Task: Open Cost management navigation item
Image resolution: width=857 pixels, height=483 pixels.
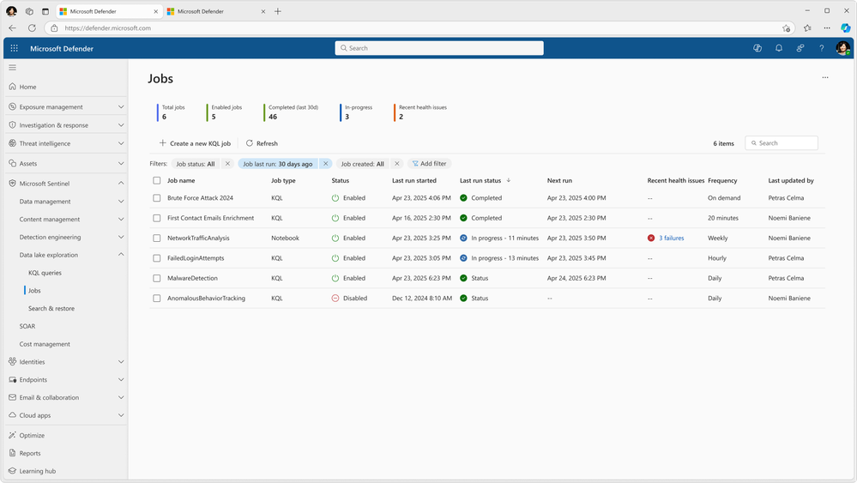Action: pos(45,344)
